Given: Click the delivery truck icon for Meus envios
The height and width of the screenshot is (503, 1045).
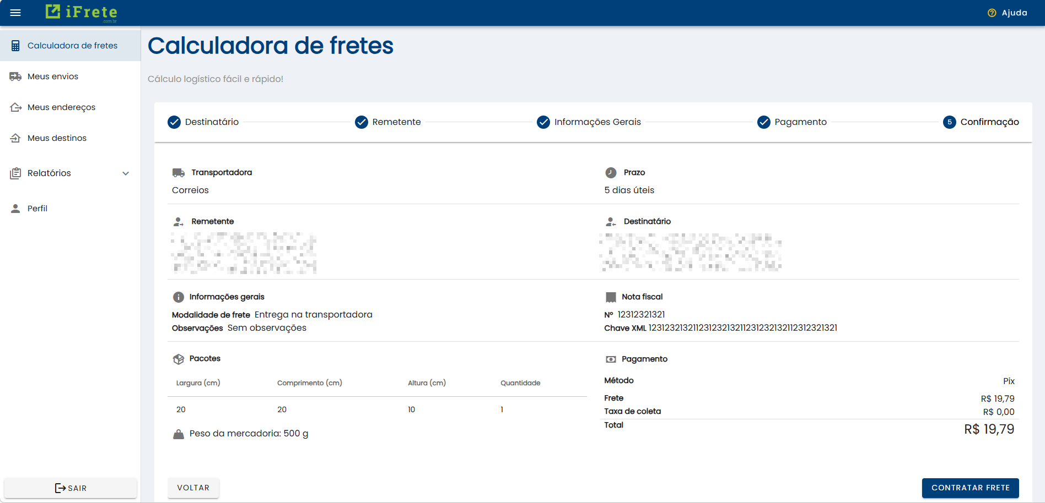Looking at the screenshot, I should 15,76.
